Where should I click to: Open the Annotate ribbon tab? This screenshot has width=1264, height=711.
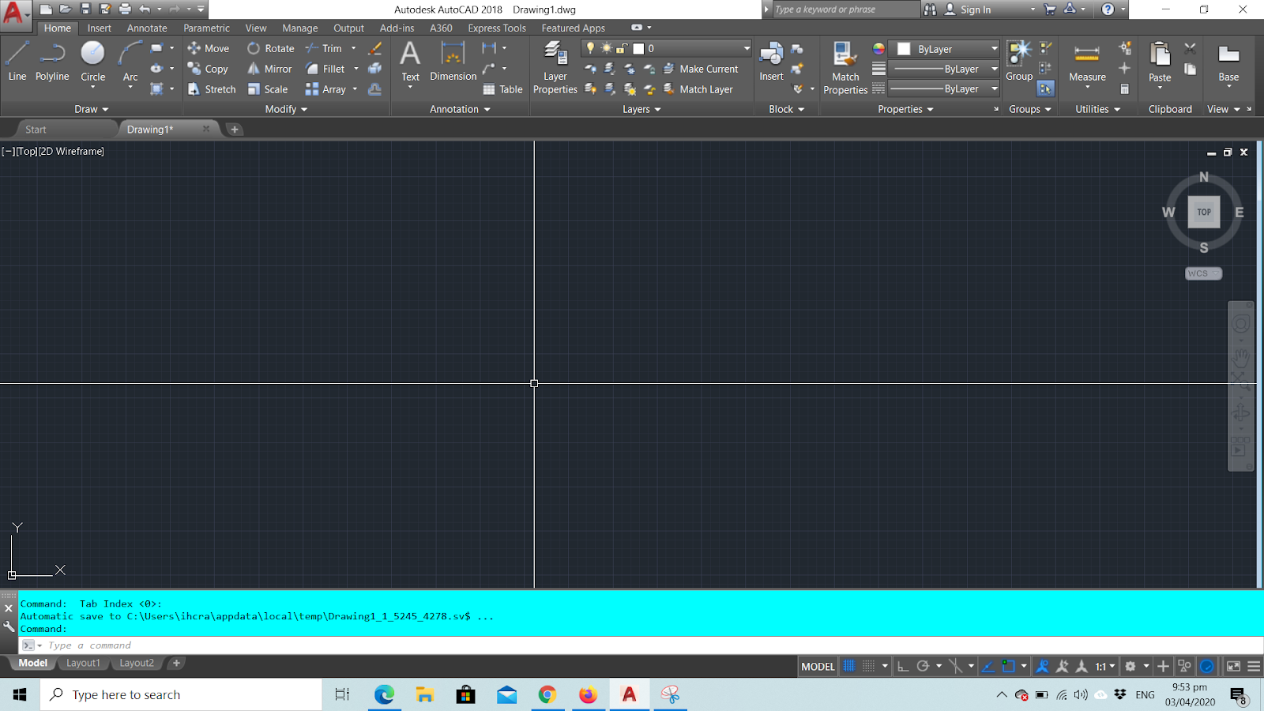click(147, 28)
